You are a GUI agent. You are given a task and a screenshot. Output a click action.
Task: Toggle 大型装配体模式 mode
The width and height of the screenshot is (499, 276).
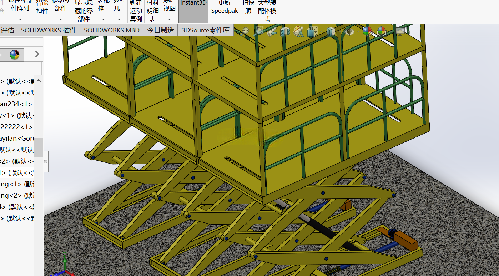[267, 11]
